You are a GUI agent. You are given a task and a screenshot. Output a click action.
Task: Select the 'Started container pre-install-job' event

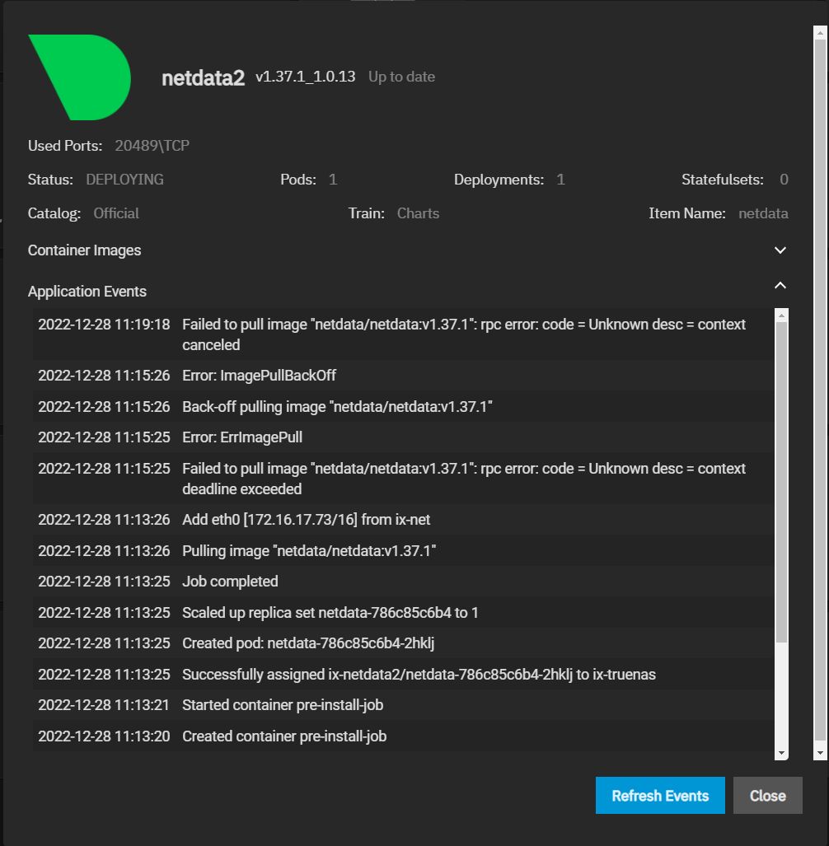point(403,705)
